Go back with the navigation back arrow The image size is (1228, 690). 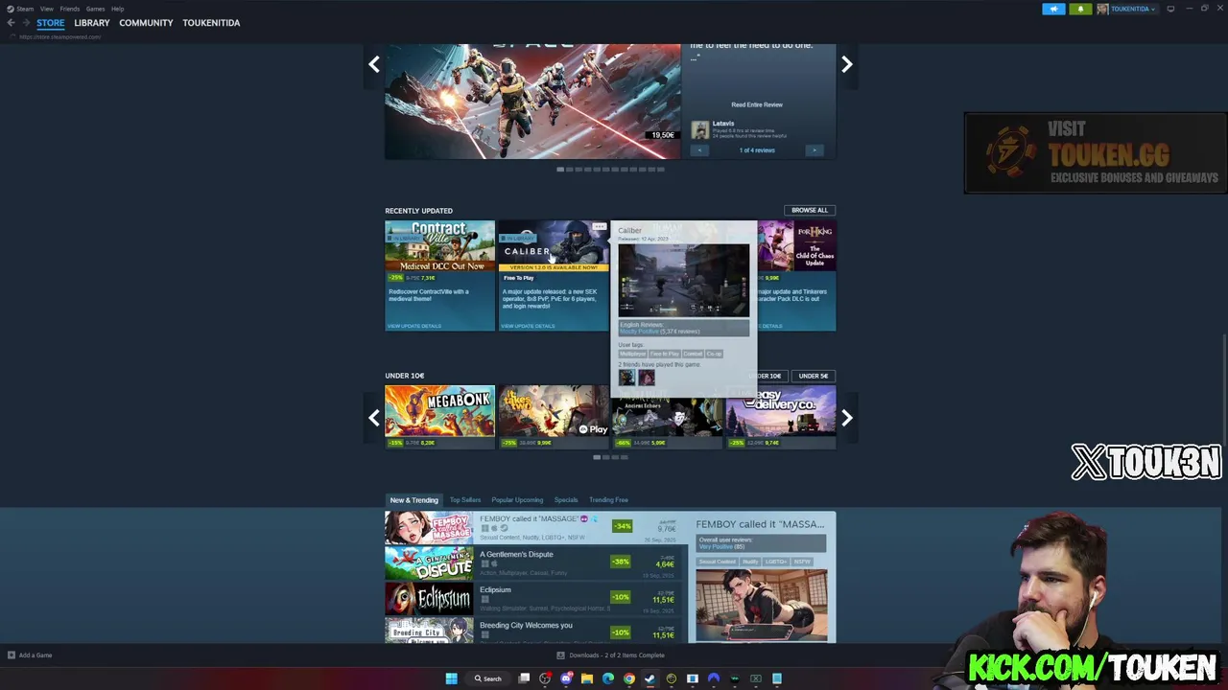11,22
